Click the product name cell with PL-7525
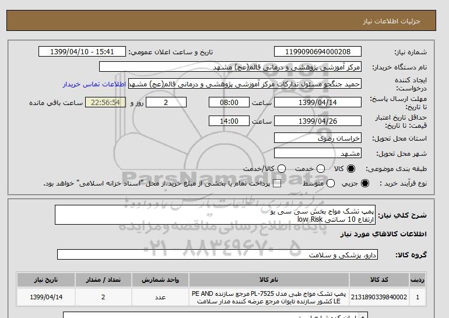 pyautogui.click(x=269, y=297)
